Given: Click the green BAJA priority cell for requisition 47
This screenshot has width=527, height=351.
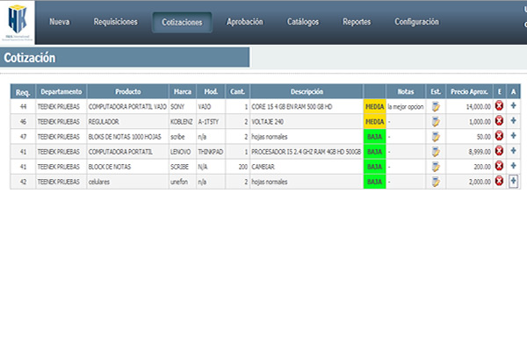Looking at the screenshot, I should pyautogui.click(x=374, y=136).
